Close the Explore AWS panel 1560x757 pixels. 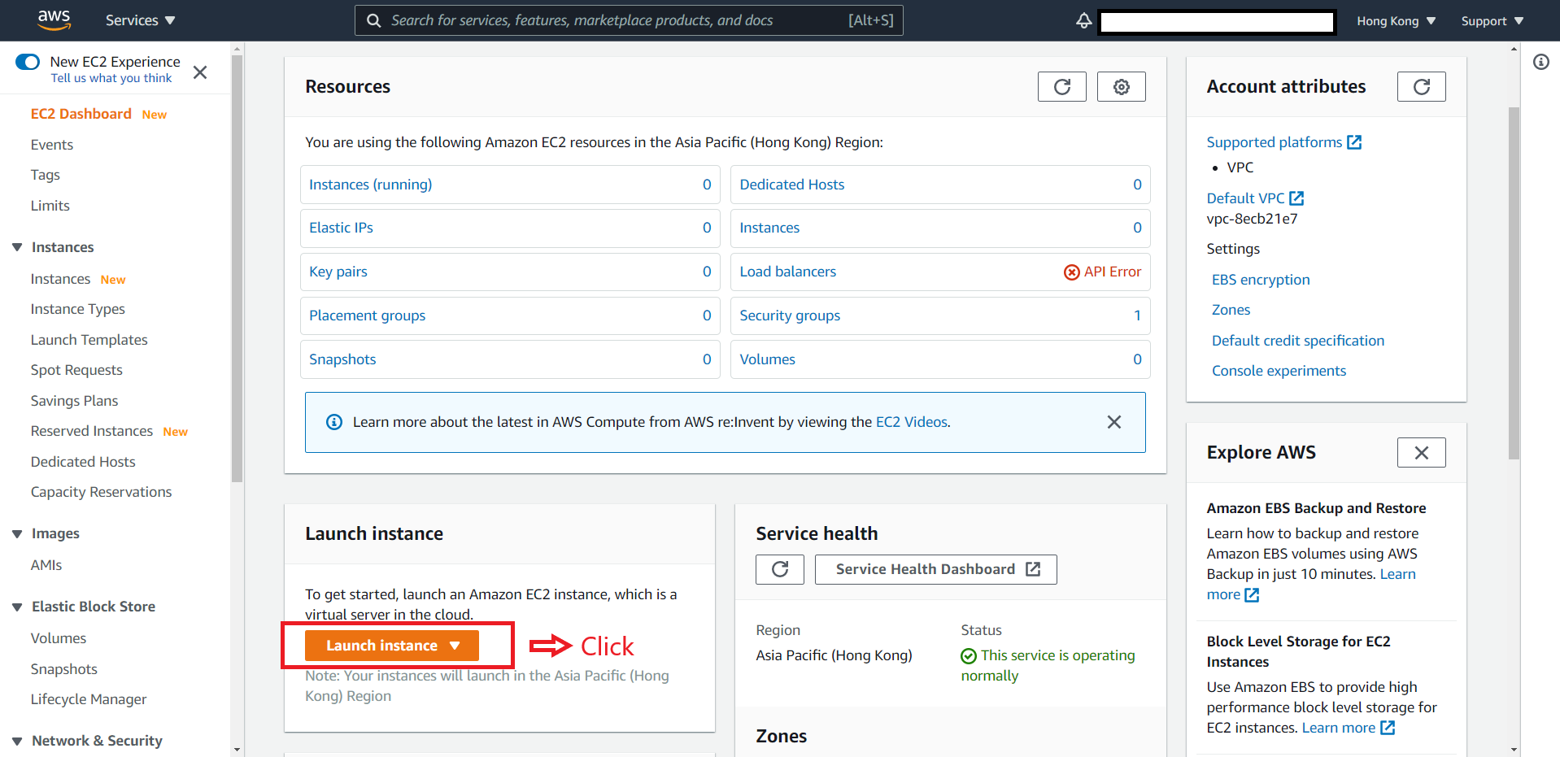coord(1421,453)
